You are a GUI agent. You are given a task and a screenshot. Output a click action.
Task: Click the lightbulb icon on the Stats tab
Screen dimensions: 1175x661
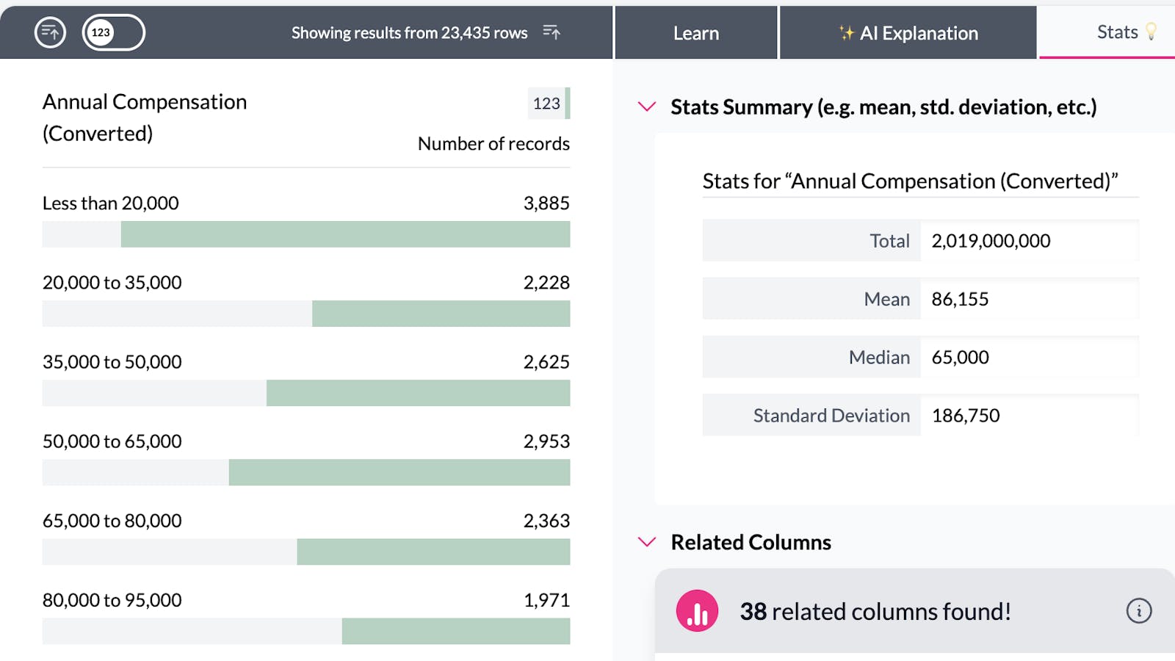click(1151, 32)
